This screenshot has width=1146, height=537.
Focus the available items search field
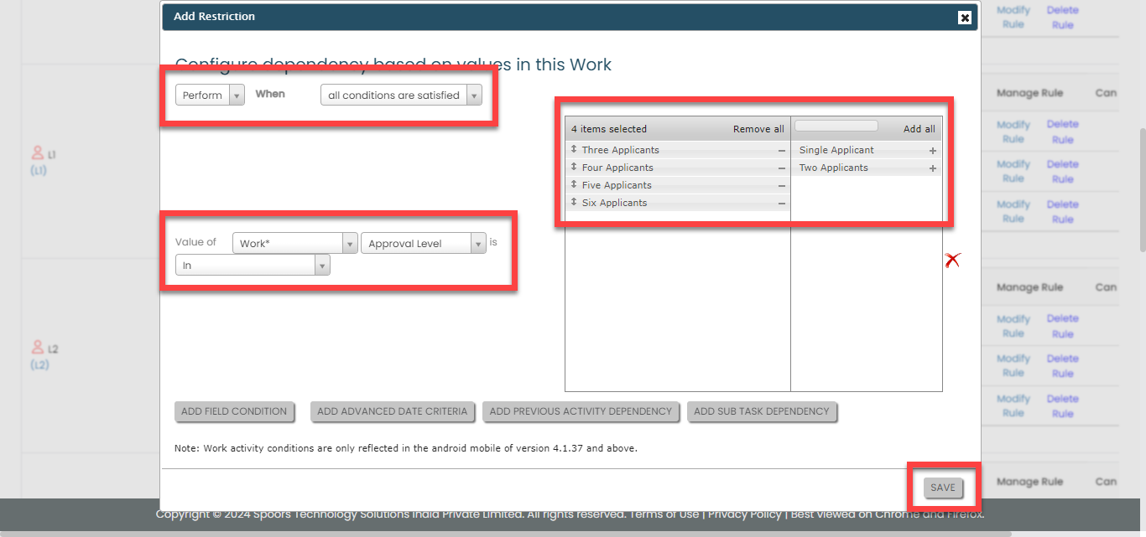click(x=836, y=127)
